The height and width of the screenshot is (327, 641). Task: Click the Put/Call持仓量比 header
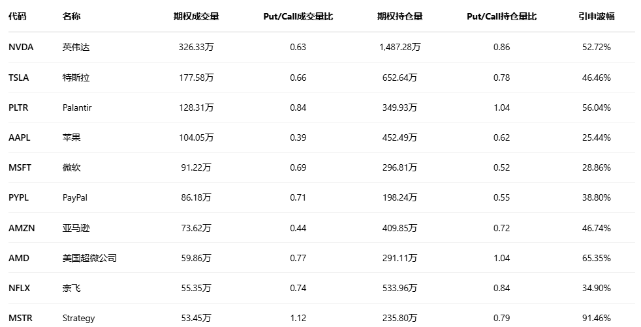click(x=501, y=16)
